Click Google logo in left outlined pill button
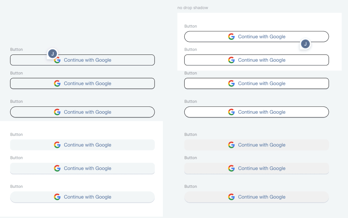 click(57, 112)
